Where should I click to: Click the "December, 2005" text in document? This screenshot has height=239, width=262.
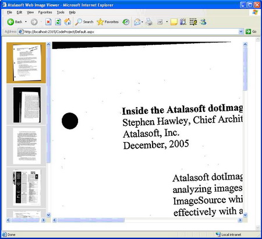click(x=156, y=145)
